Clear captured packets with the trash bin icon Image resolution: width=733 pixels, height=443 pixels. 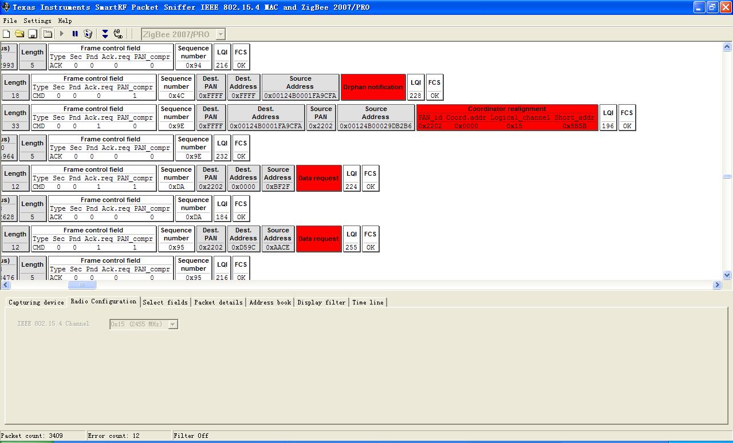click(88, 34)
